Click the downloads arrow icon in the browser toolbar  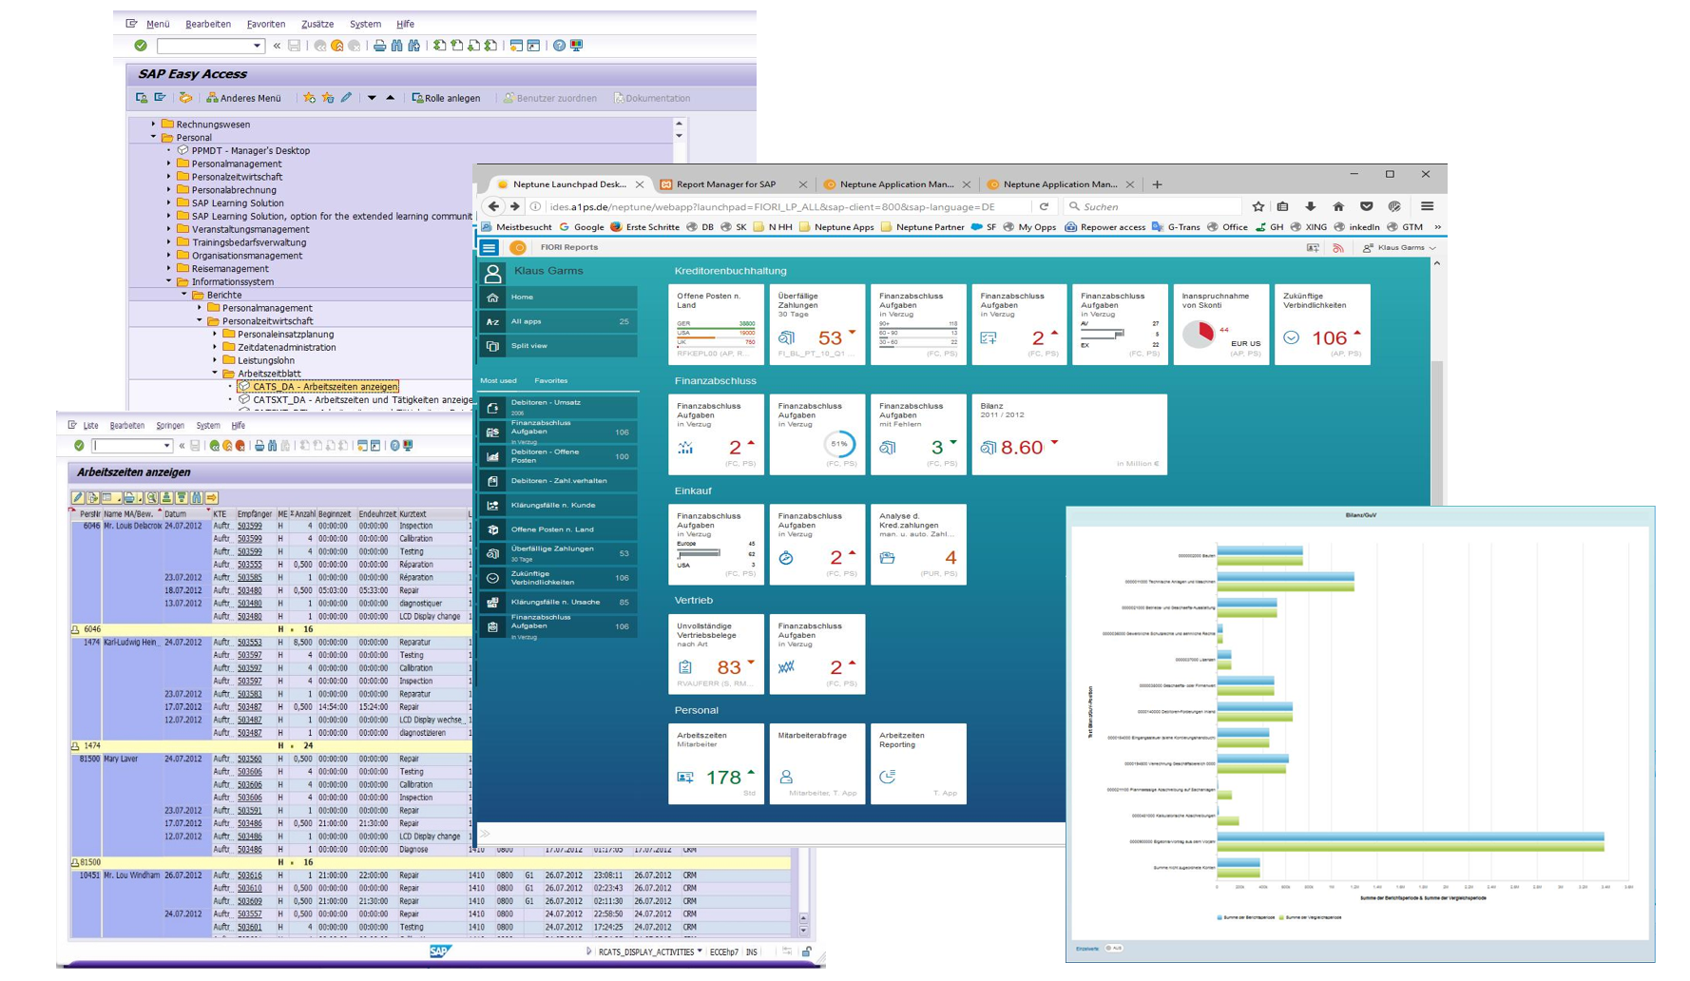pos(1311,206)
